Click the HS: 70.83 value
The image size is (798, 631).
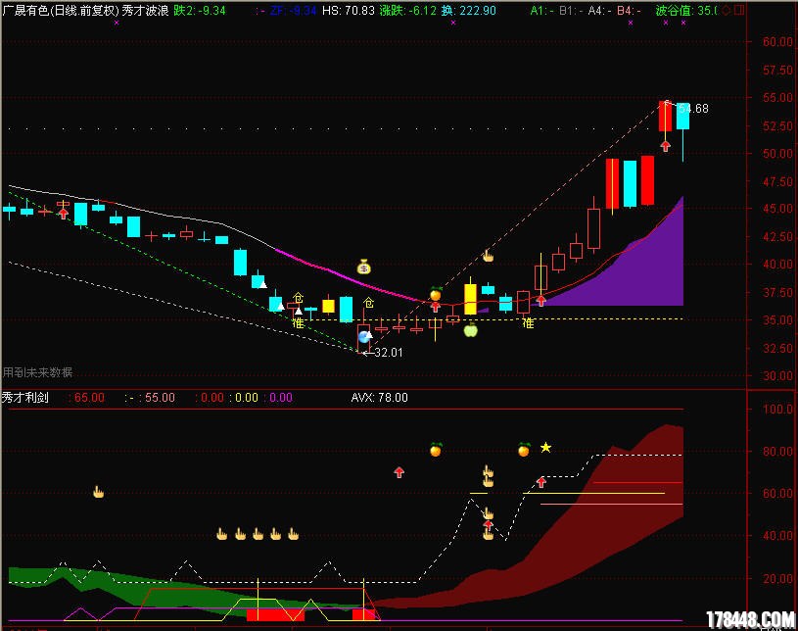click(x=349, y=10)
